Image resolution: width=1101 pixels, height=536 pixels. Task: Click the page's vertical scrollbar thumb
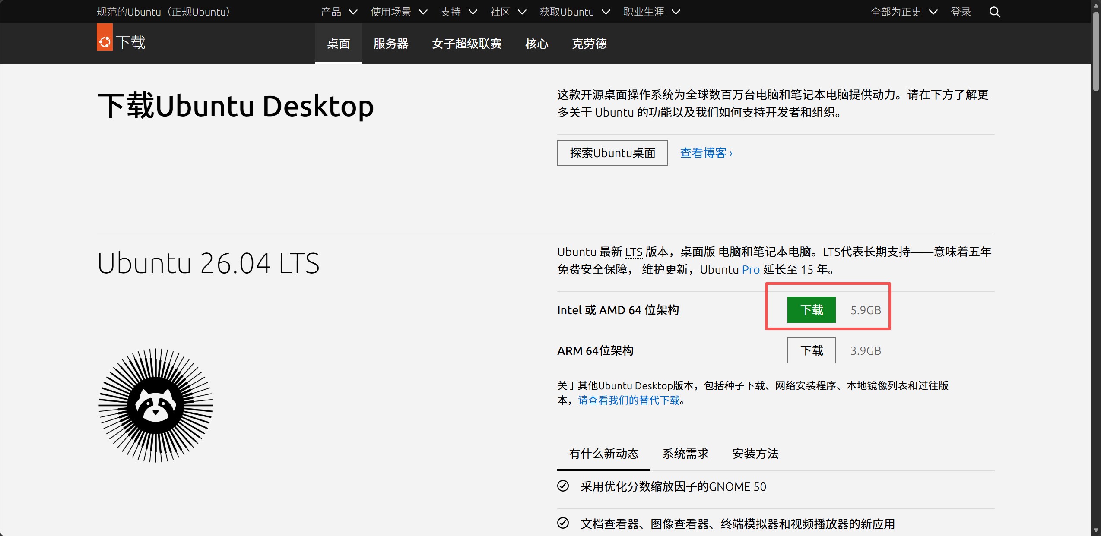[x=1096, y=52]
